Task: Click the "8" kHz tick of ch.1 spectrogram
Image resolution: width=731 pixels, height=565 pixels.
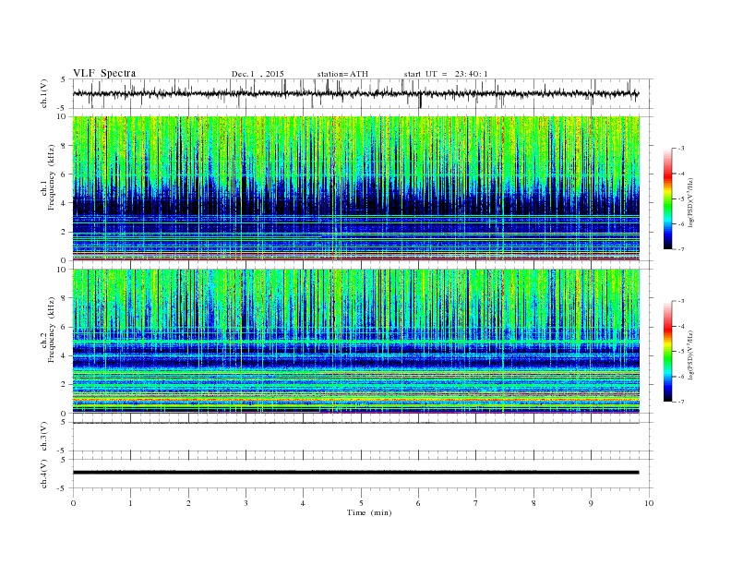Action: coord(64,146)
